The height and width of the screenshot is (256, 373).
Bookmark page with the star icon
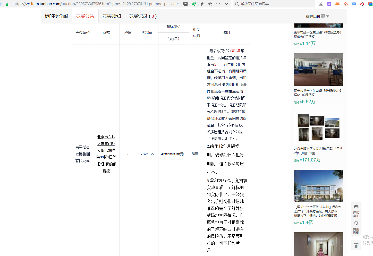[x=210, y=4]
